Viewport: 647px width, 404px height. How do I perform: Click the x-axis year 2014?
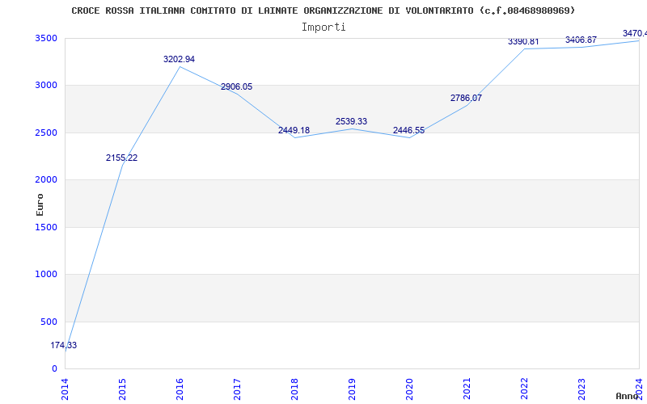(x=66, y=389)
